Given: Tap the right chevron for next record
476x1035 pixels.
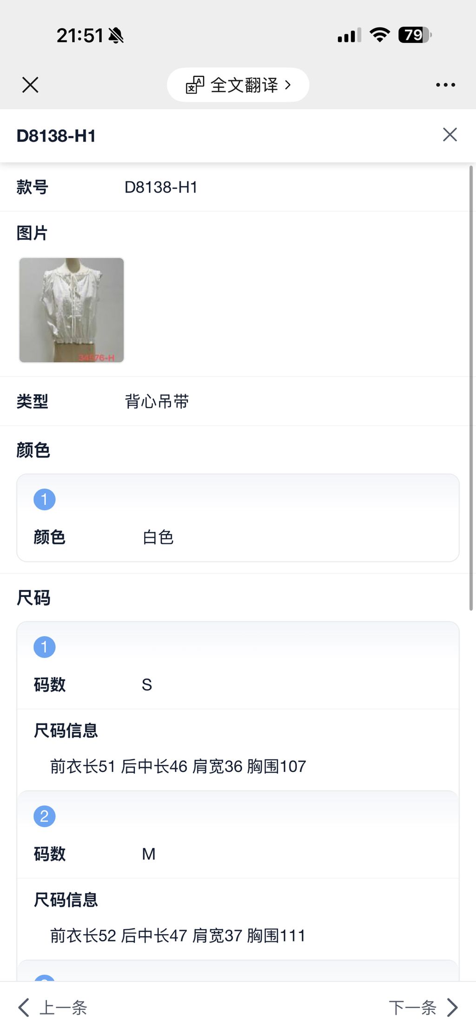Looking at the screenshot, I should click(452, 1008).
